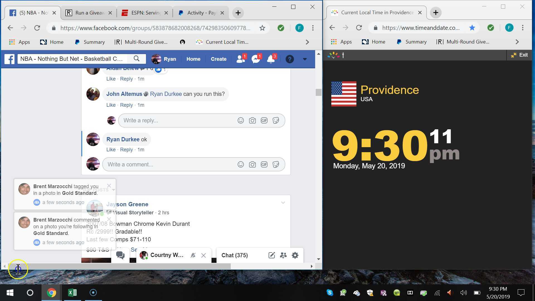The image size is (535, 301).
Task: Open friend requests icon
Action: click(240, 59)
